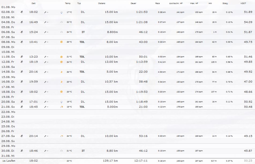The width and height of the screenshot is (255, 164).
Task: Open the 16.08. Di 19:59 activity
Action: tap(33, 82)
